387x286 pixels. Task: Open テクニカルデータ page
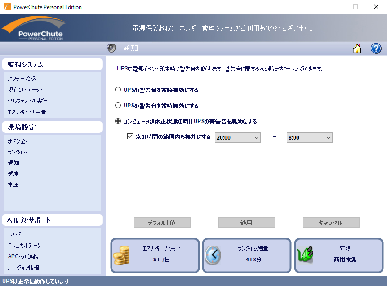click(24, 245)
